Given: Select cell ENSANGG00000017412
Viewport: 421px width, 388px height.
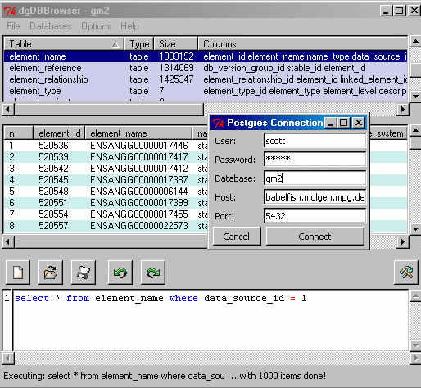Looking at the screenshot, I should click(139, 169).
